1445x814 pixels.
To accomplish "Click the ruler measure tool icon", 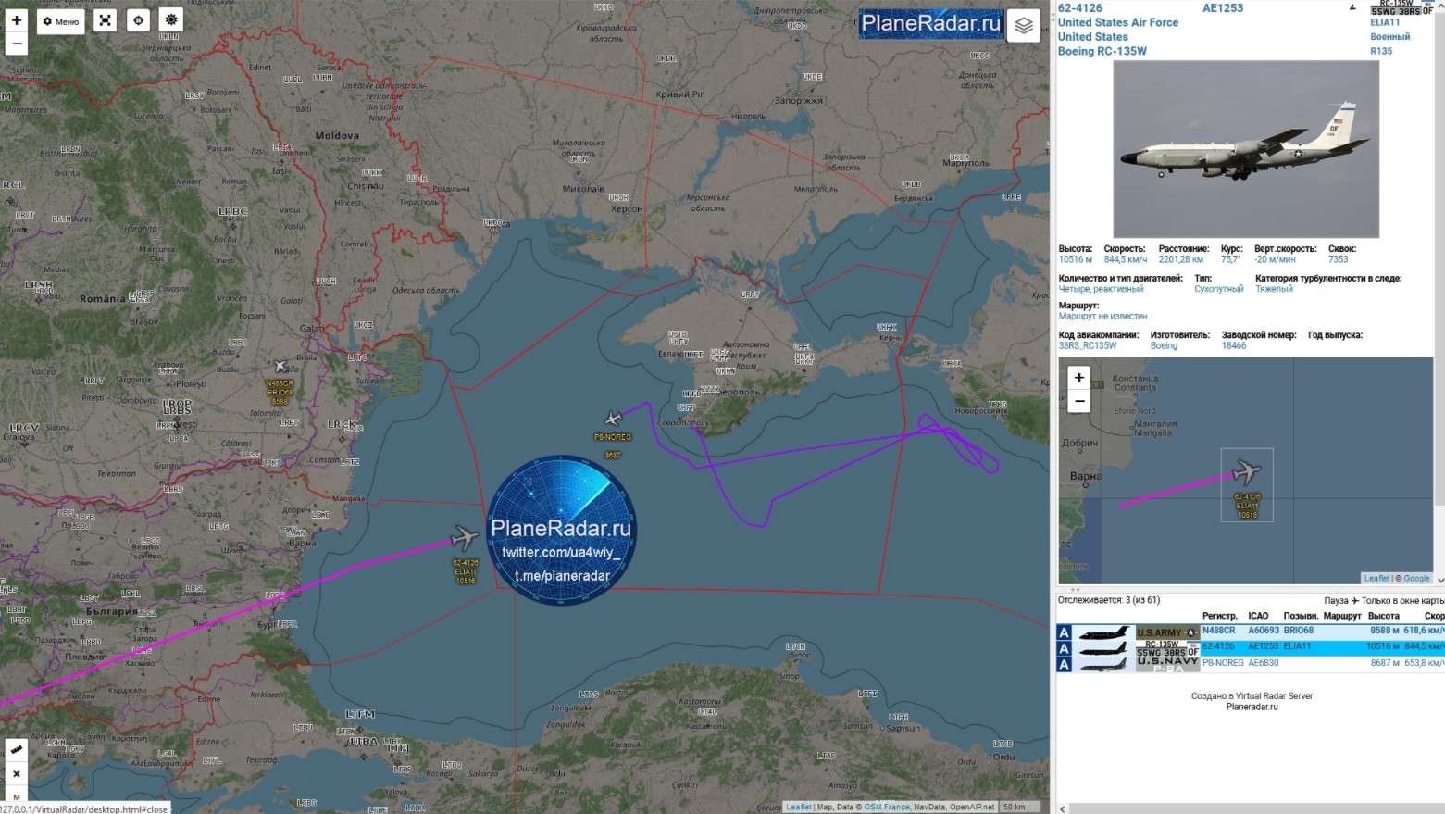I will point(17,749).
